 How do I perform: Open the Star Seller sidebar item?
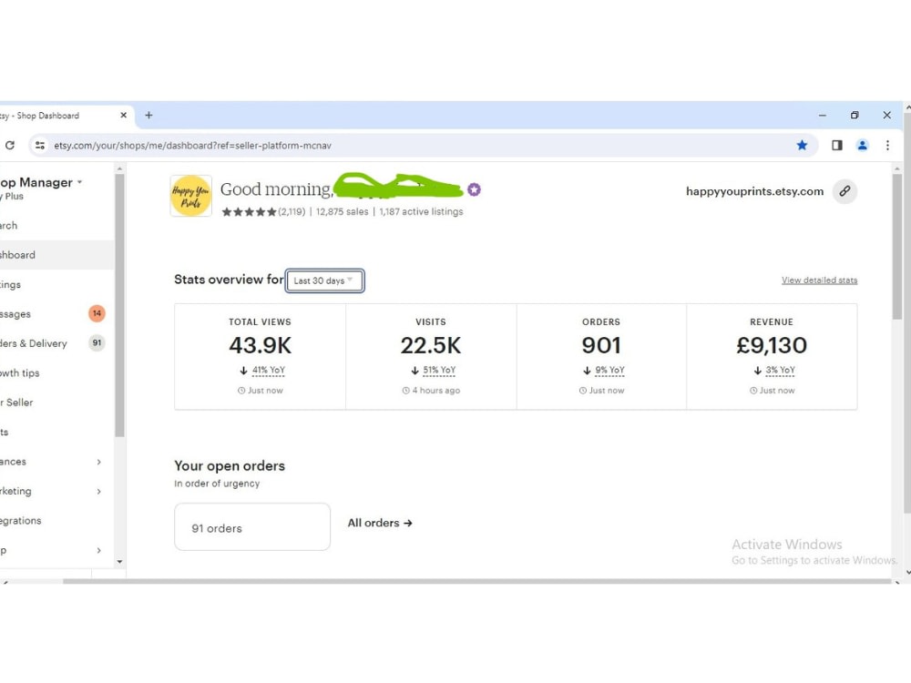tap(56, 403)
